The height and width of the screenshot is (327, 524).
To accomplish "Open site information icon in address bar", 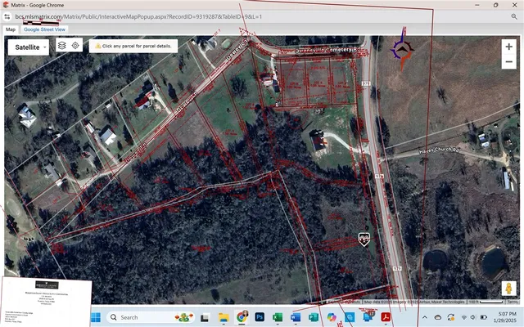I will tap(7, 16).
